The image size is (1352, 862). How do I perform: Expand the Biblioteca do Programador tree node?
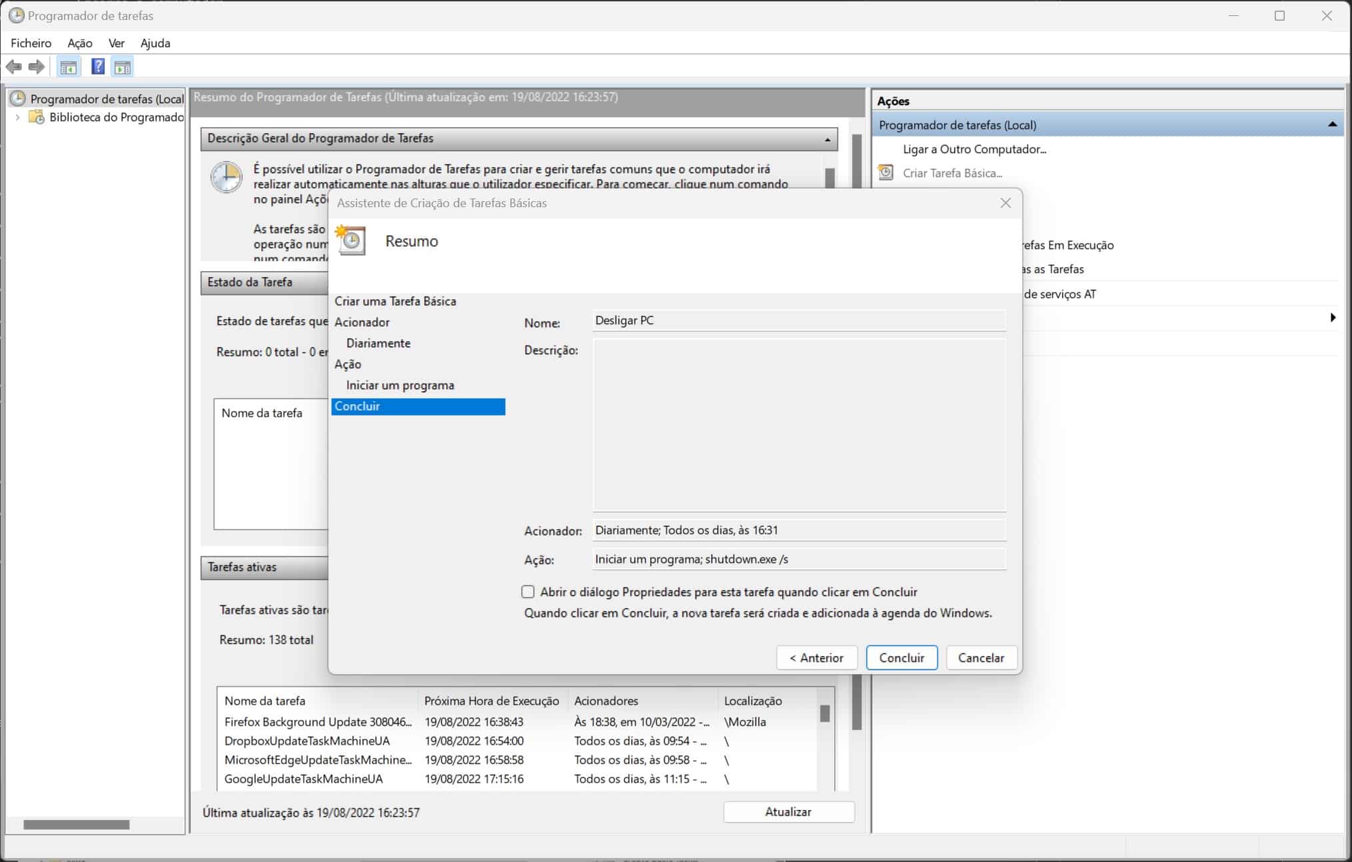coord(17,117)
